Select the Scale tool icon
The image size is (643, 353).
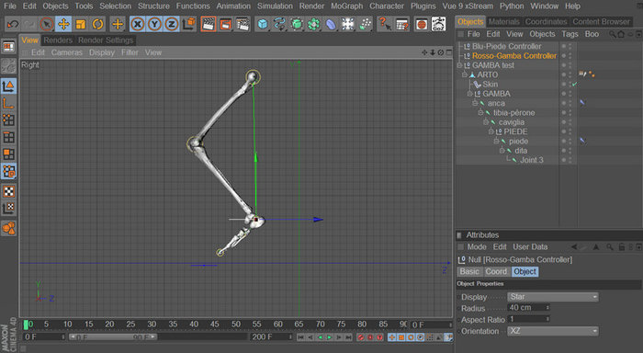tap(81, 24)
